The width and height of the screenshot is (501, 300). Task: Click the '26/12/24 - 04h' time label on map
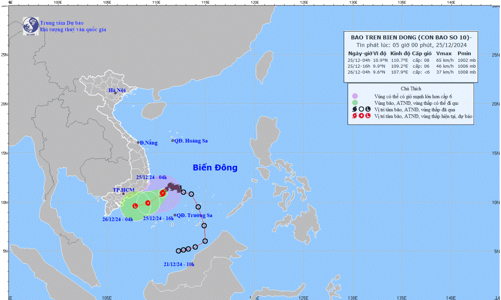point(118,219)
